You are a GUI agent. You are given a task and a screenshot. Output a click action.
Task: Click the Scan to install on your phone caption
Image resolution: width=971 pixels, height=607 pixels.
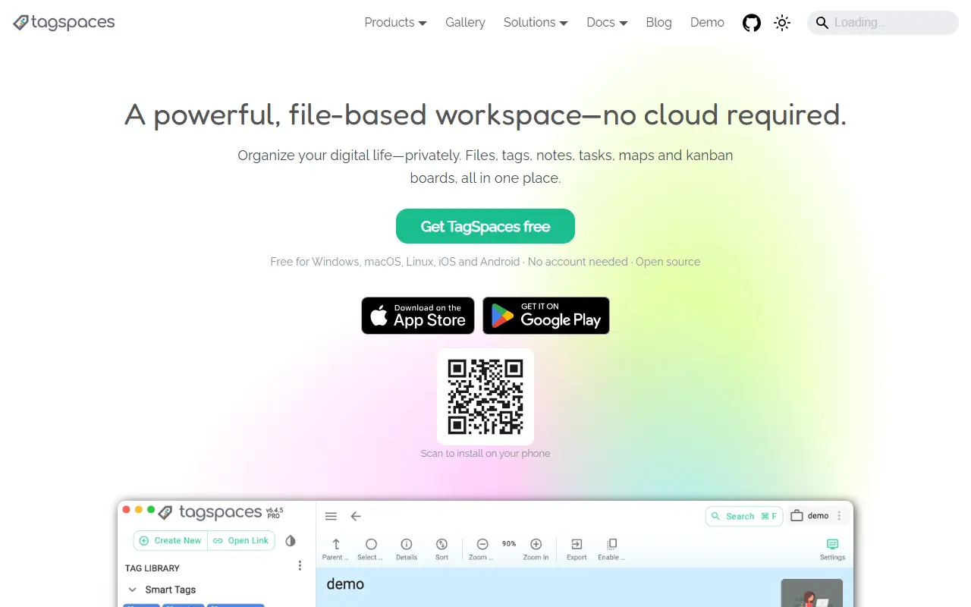coord(485,453)
